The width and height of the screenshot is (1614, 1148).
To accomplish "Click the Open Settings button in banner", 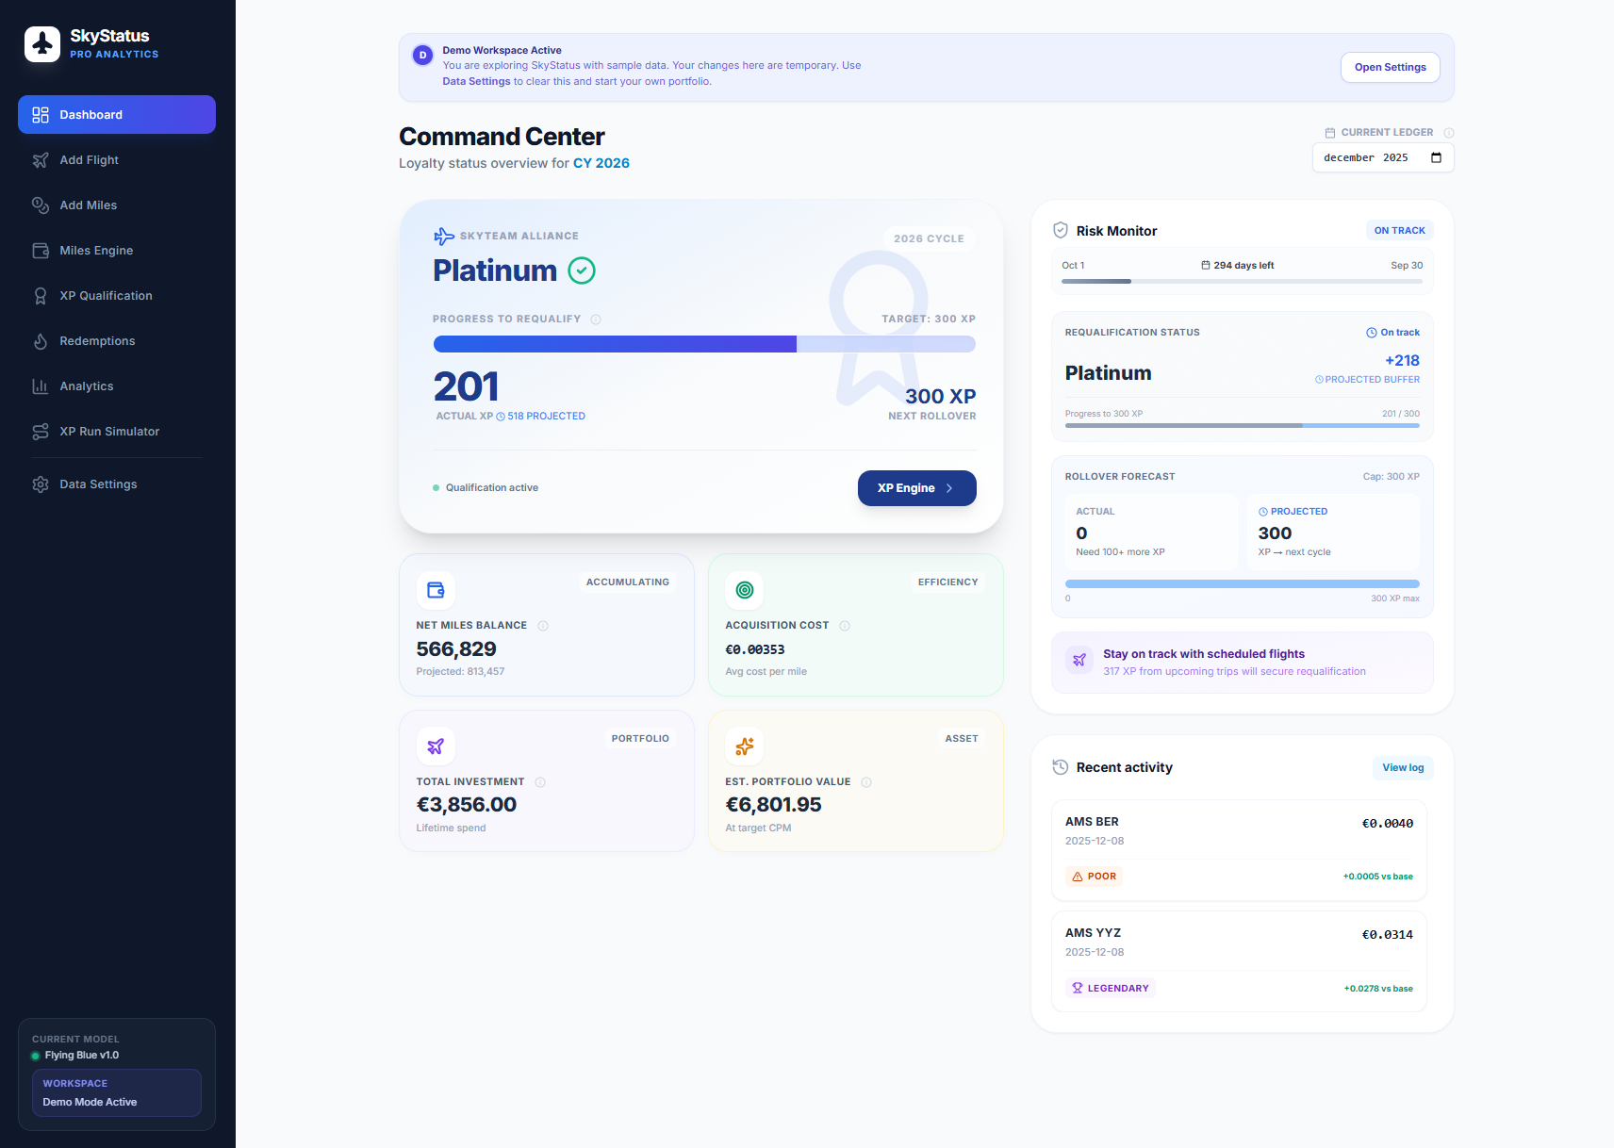I will point(1390,67).
